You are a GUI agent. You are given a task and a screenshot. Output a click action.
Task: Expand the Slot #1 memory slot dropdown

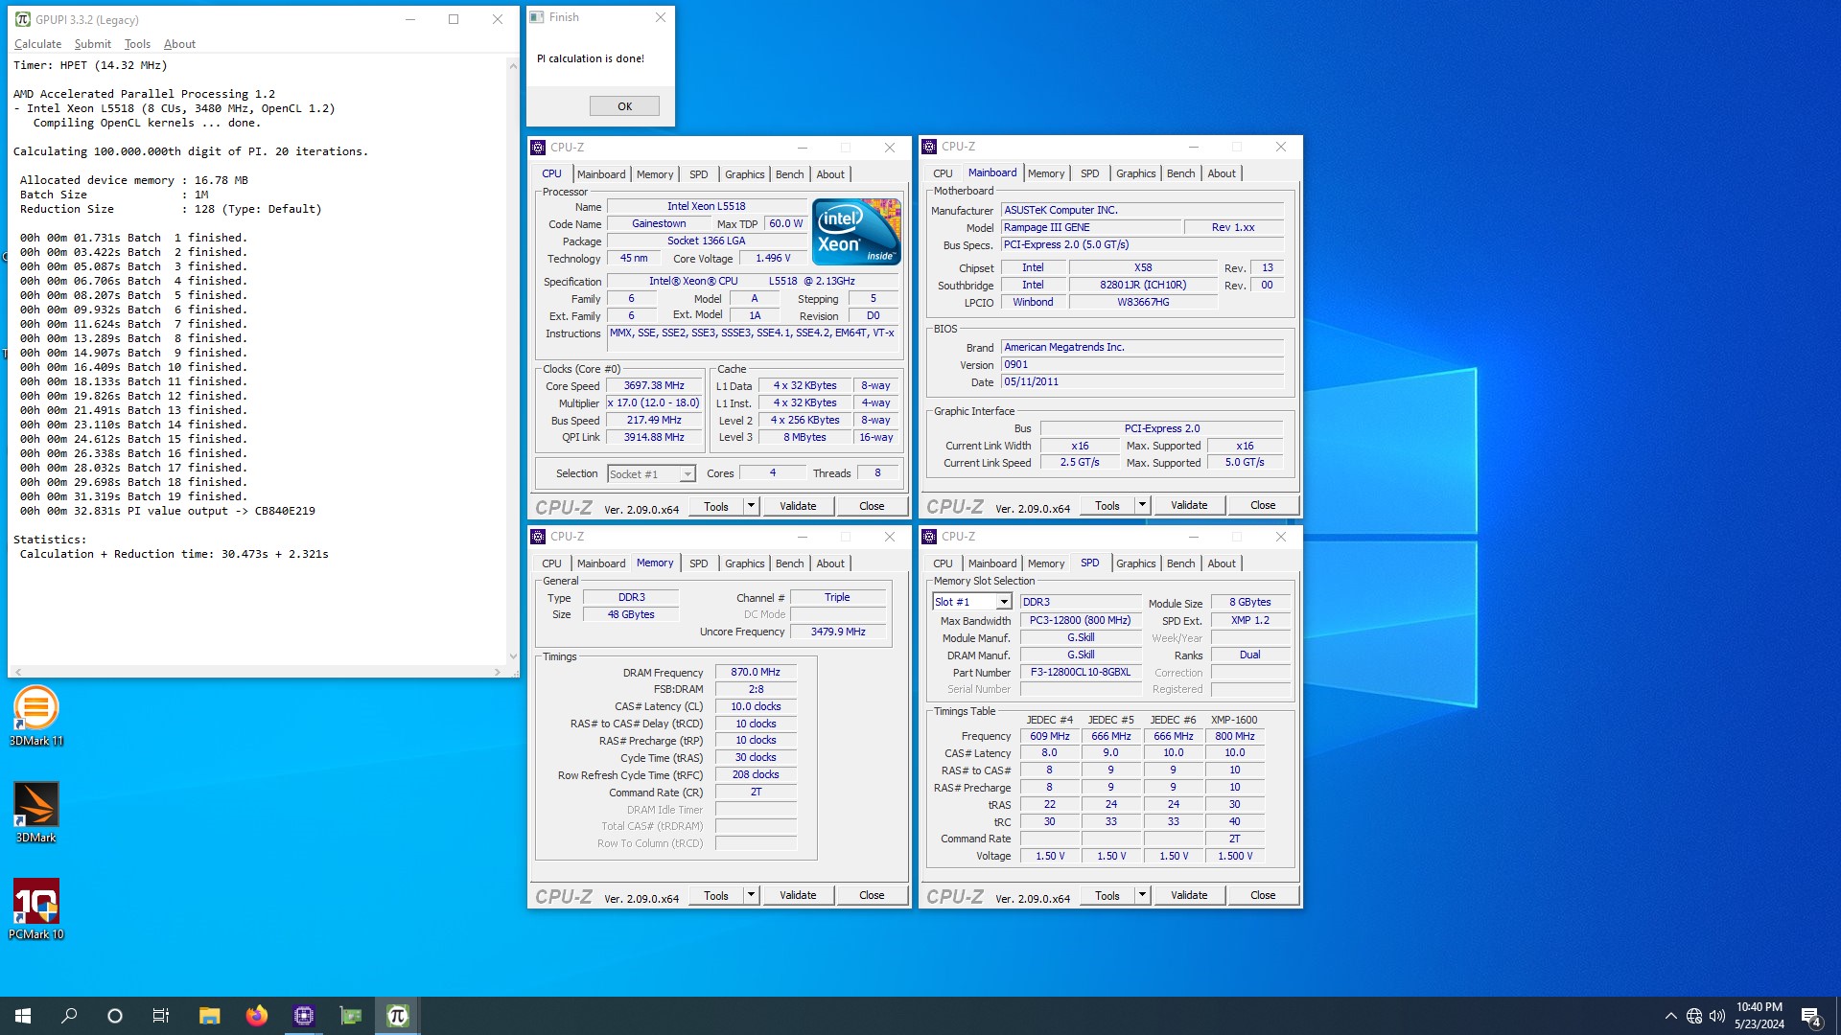[1004, 602]
